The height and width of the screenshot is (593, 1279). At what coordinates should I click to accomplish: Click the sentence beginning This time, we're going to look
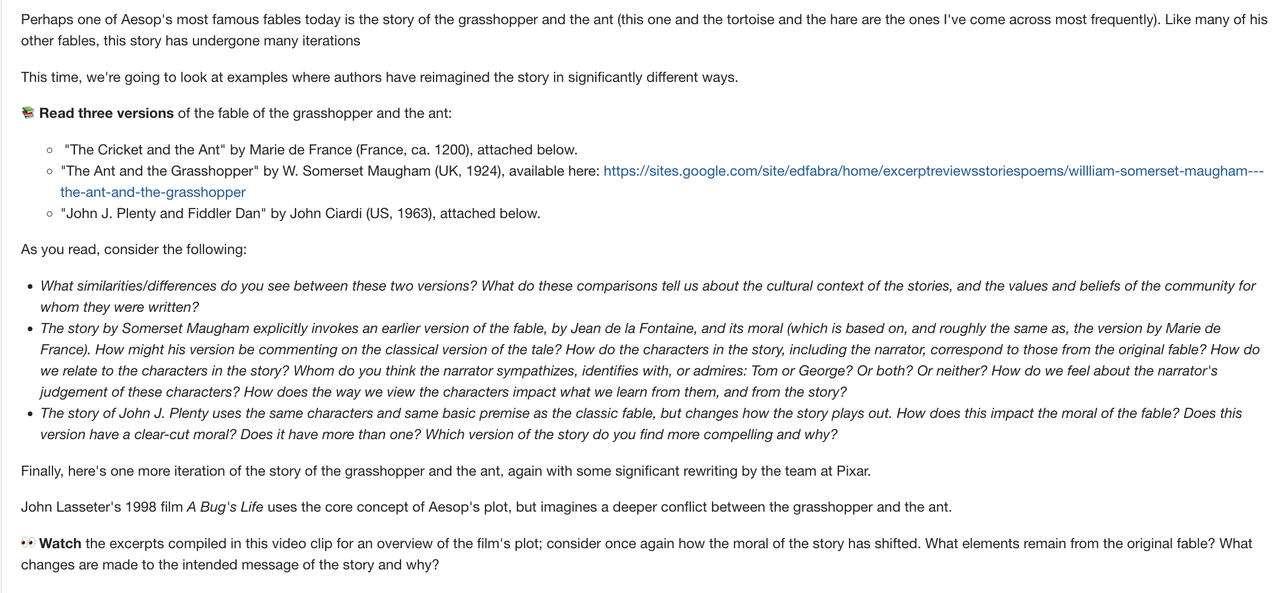point(379,77)
